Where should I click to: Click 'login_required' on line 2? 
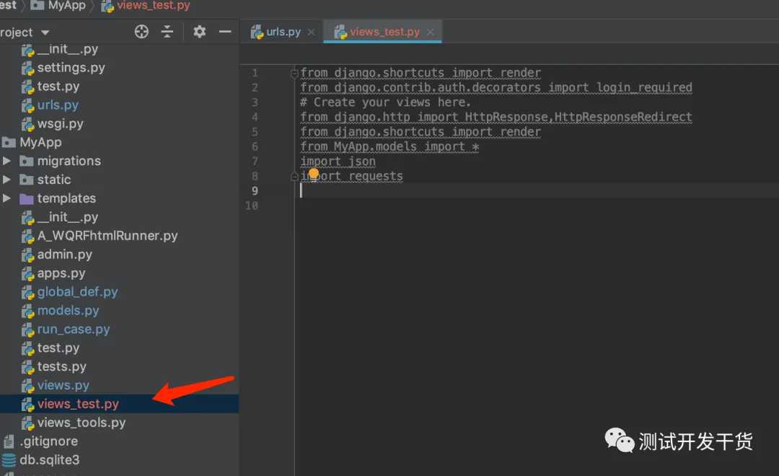click(644, 88)
